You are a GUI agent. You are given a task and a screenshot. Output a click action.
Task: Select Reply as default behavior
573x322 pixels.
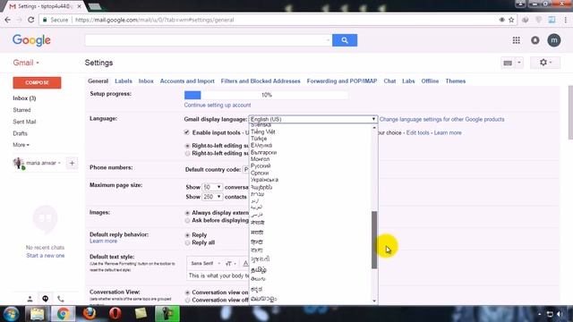[187, 235]
